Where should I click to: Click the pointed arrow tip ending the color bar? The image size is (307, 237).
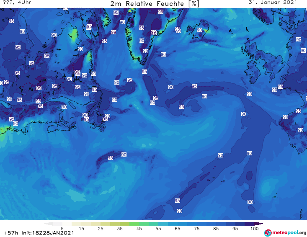(259, 224)
